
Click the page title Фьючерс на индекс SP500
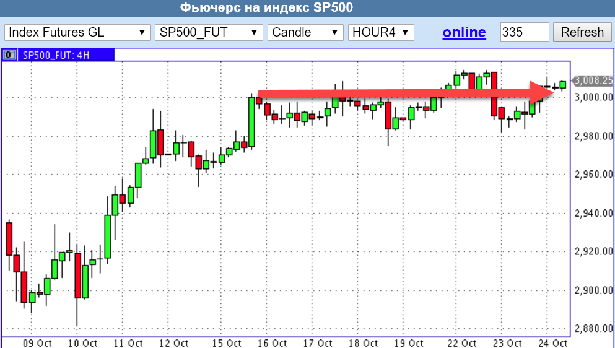[x=266, y=8]
